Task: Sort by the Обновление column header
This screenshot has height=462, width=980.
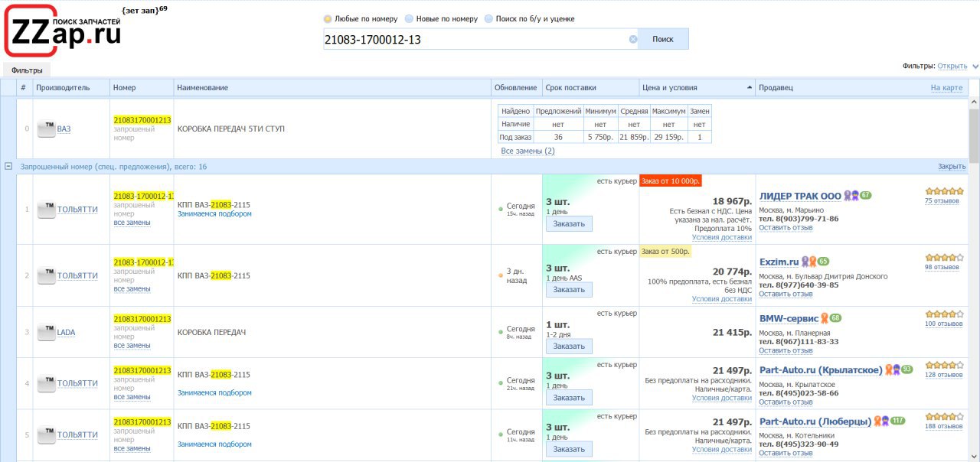Action: [x=515, y=87]
